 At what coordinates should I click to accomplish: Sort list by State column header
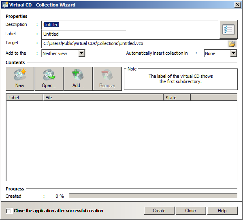pos(177,98)
